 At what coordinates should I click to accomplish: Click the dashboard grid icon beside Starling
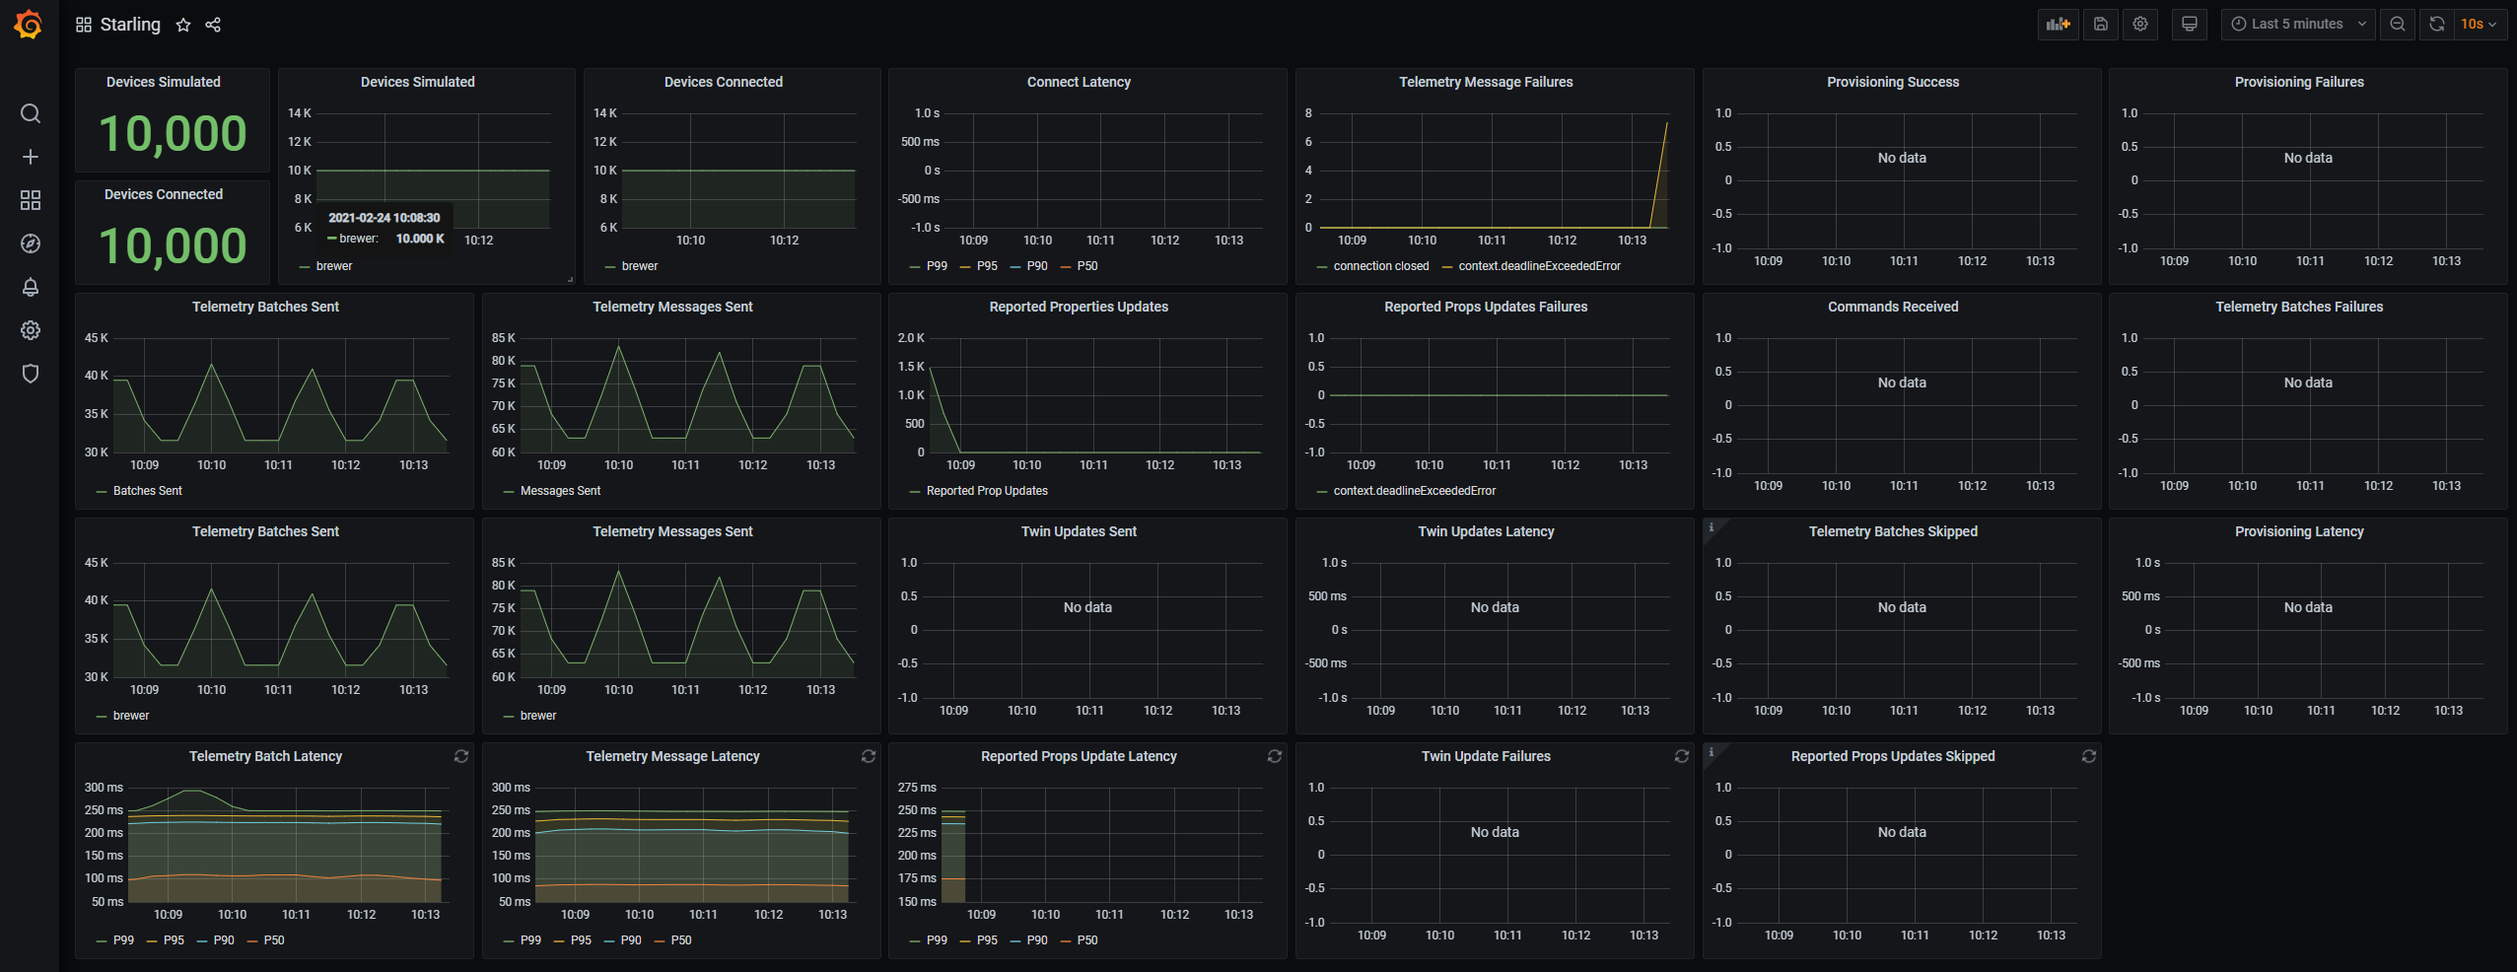coord(84,25)
